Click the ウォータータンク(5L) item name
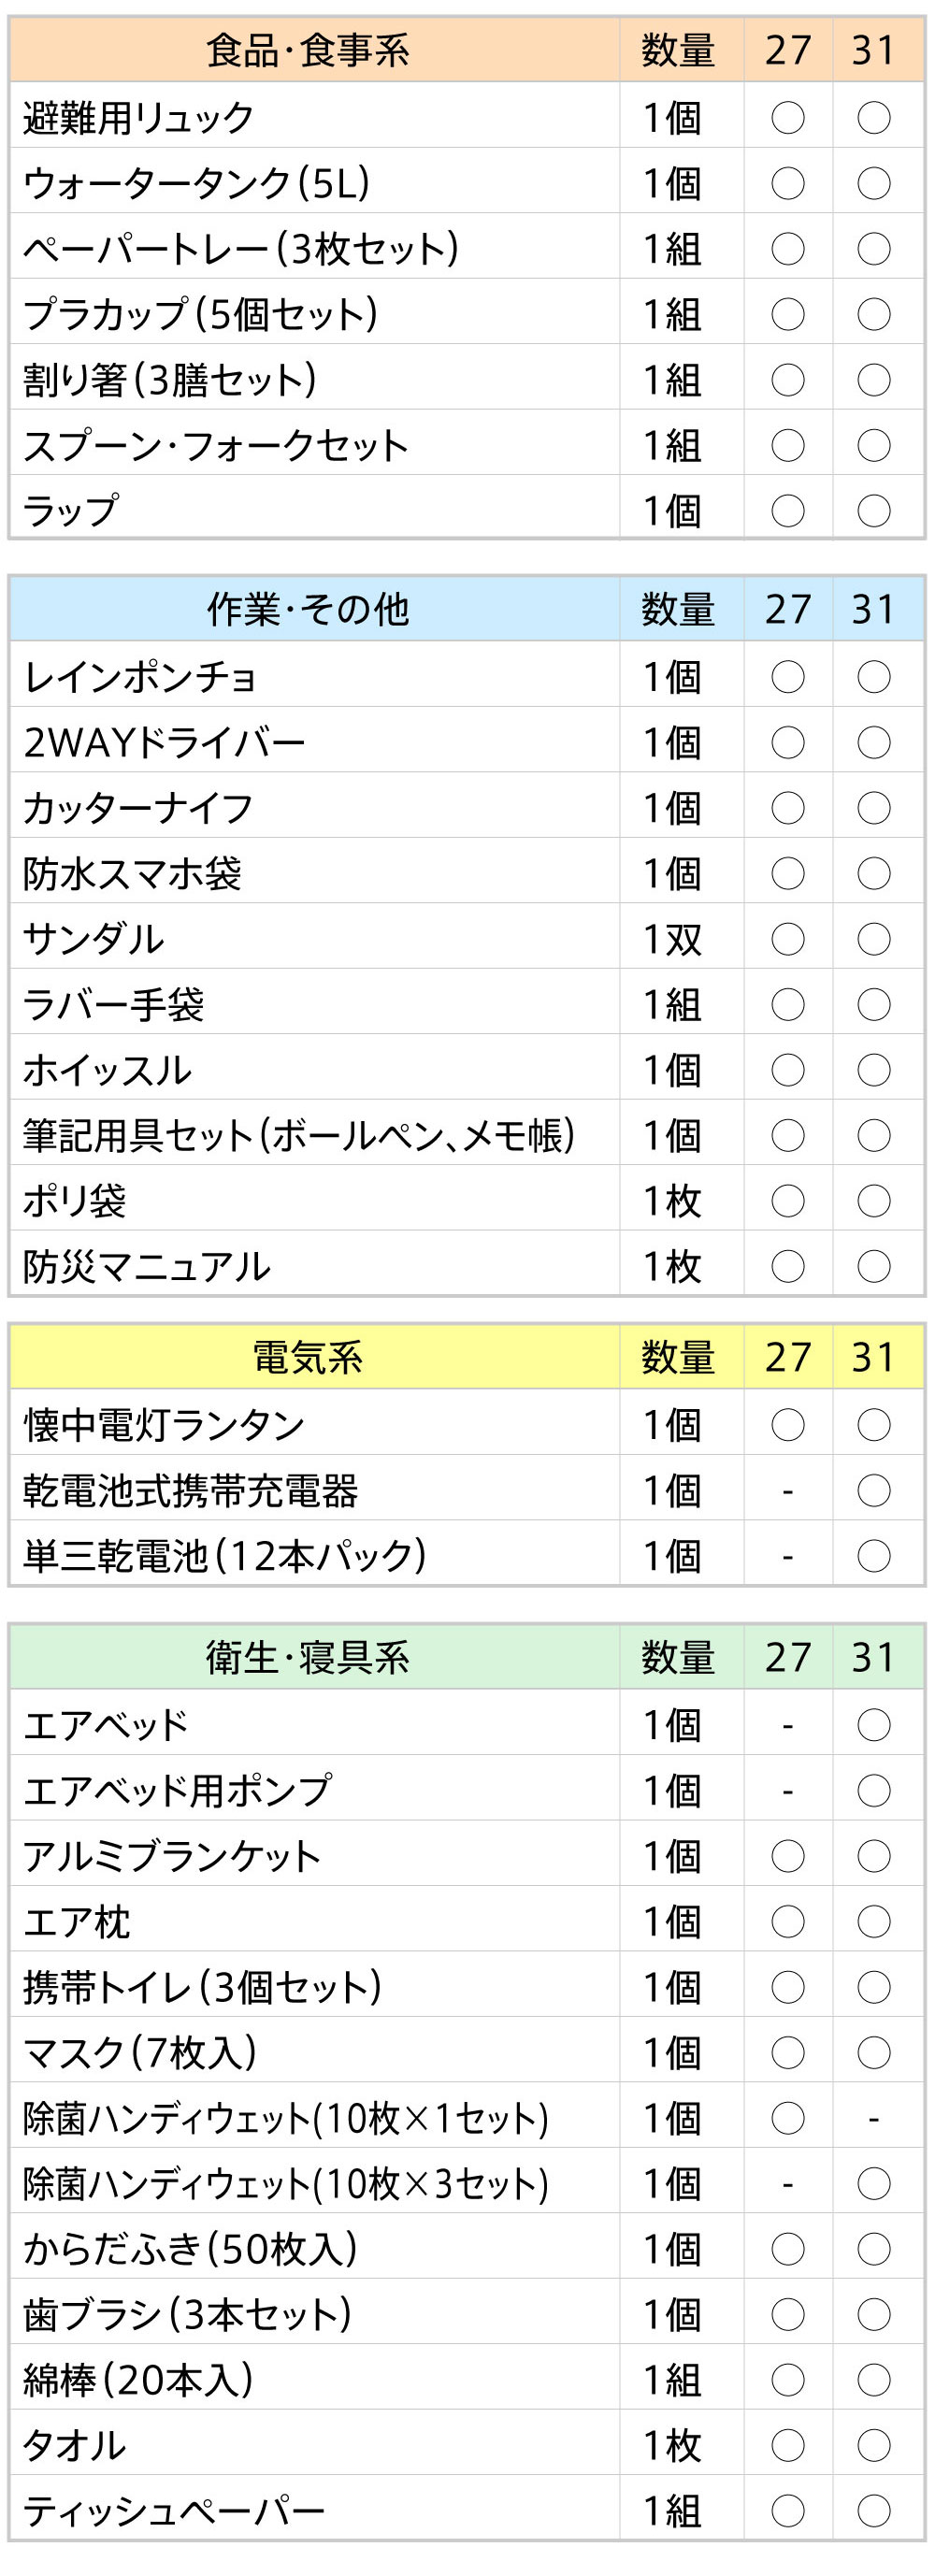 (197, 183)
